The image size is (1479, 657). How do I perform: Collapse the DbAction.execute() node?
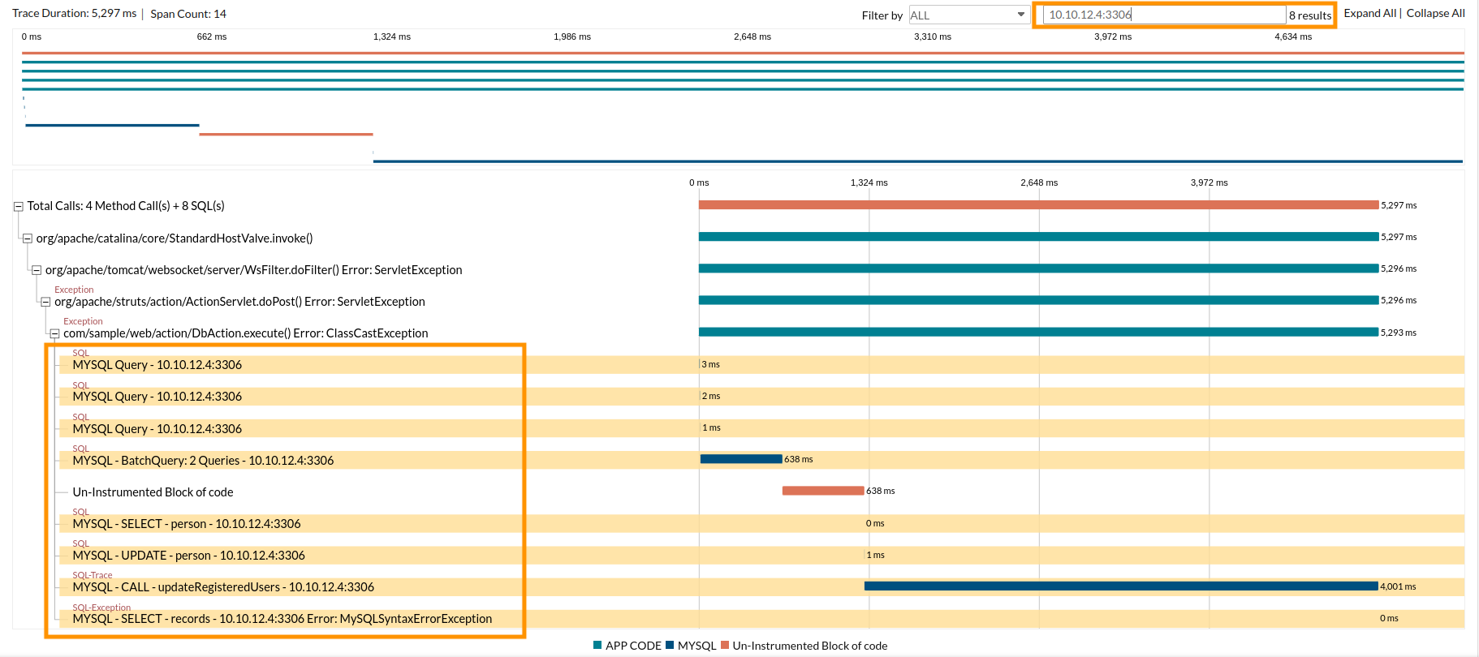[54, 333]
